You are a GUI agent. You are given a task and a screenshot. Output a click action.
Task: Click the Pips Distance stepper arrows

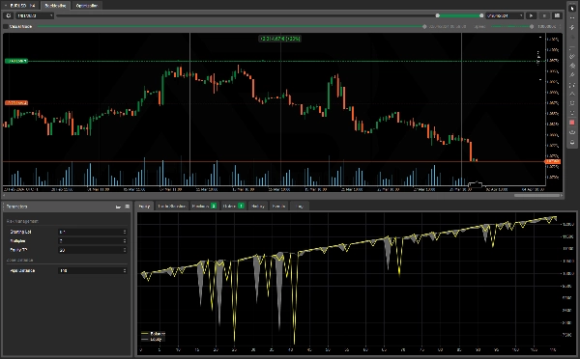(125, 271)
